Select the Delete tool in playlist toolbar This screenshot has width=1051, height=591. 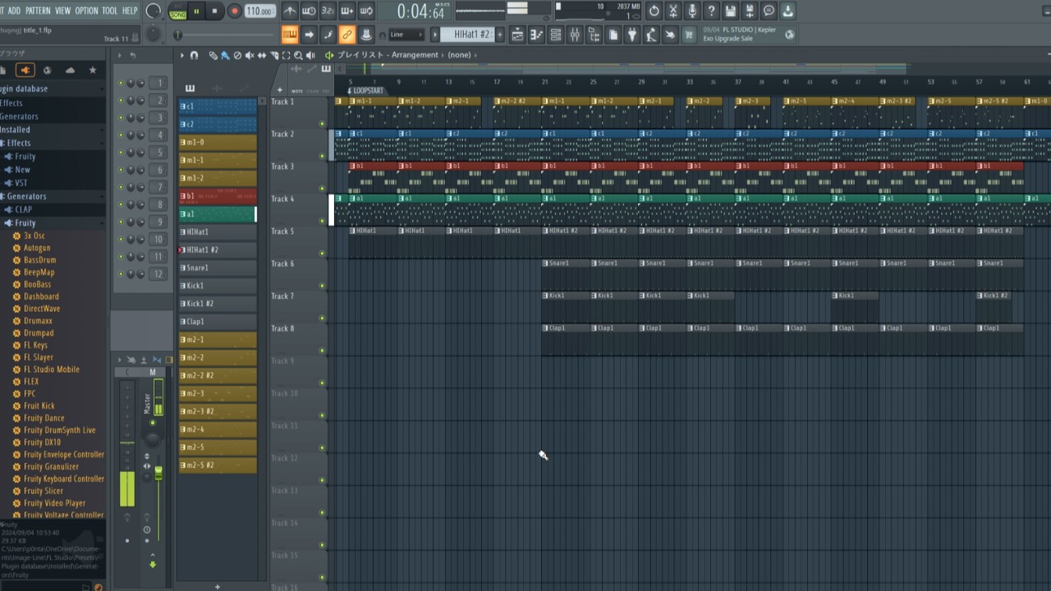point(237,55)
